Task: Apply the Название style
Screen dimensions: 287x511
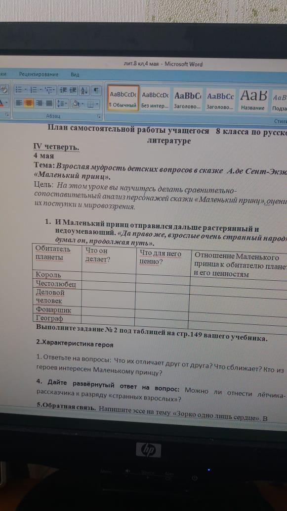Action: pos(253,99)
